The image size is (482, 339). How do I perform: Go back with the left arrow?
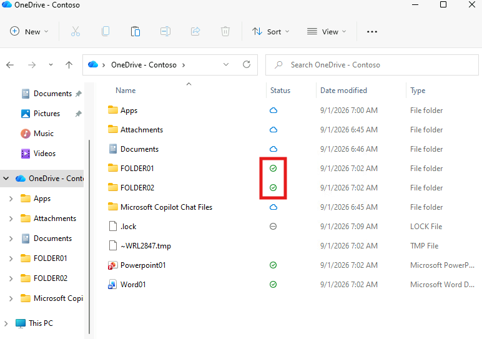[10, 65]
